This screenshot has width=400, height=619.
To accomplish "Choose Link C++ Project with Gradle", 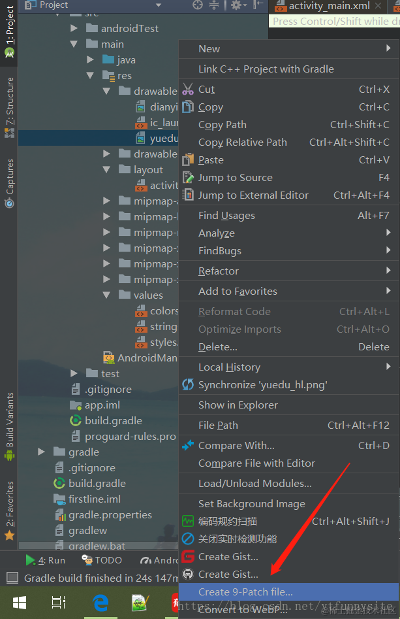I will [288, 69].
